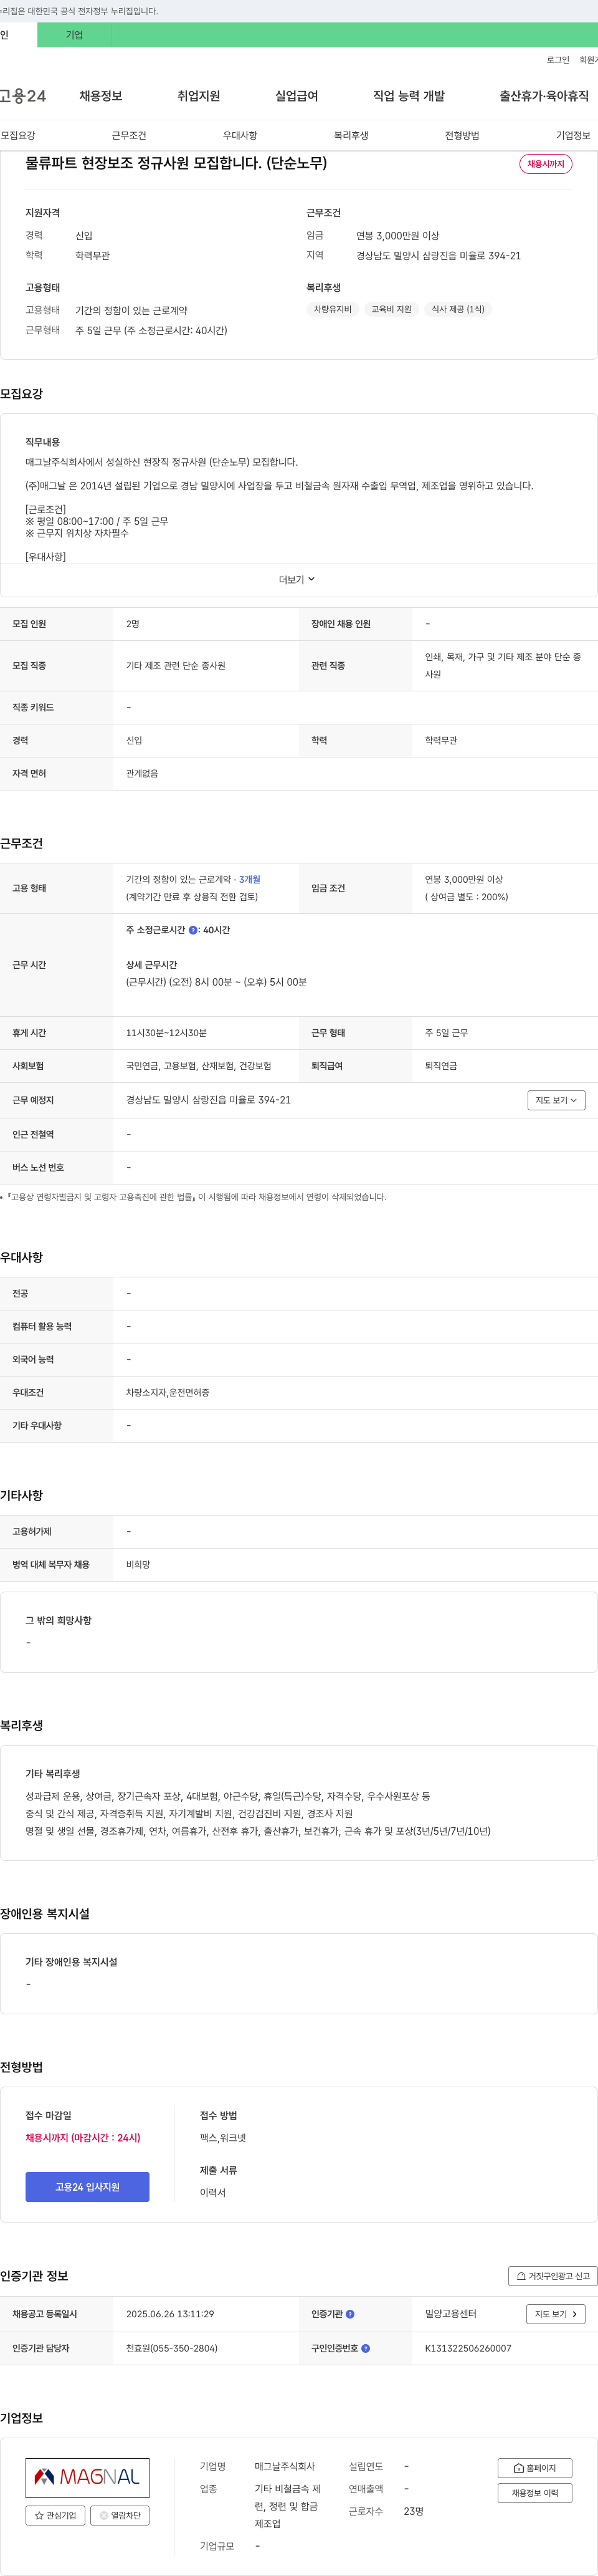Switch to the 기업 tab
The height and width of the screenshot is (2576, 598).
pos(74,35)
